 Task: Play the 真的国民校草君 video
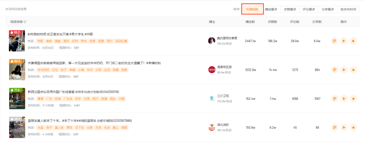coord(344,41)
